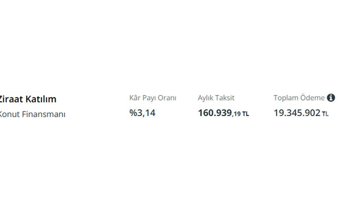Click the TL suffix after total payment
353x206 pixels.
(x=325, y=114)
